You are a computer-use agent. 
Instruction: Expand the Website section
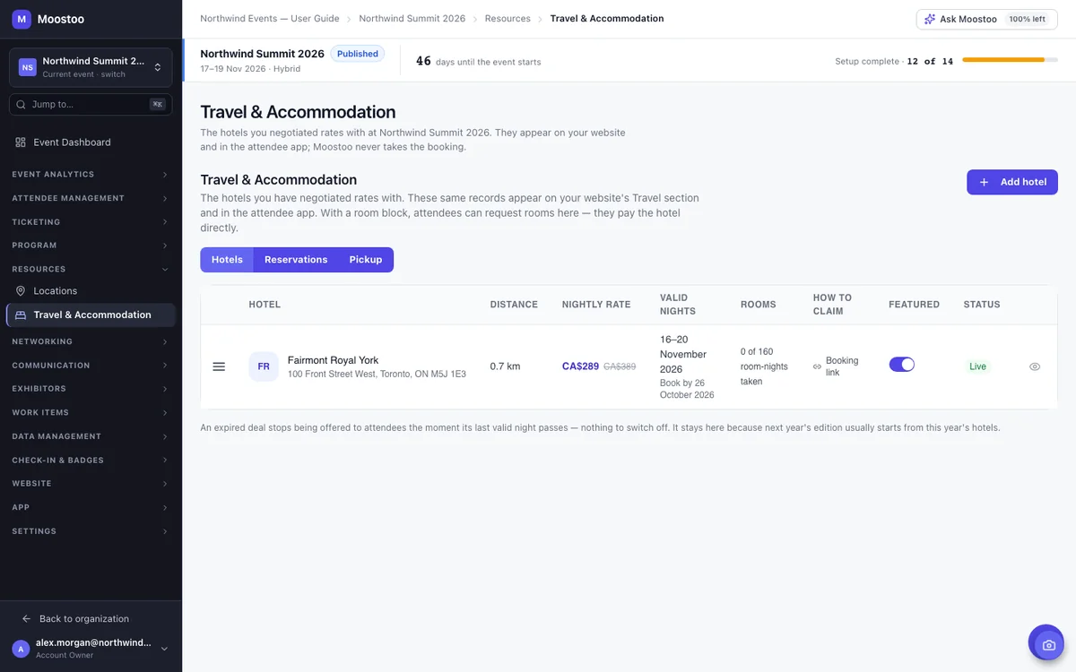pos(91,484)
